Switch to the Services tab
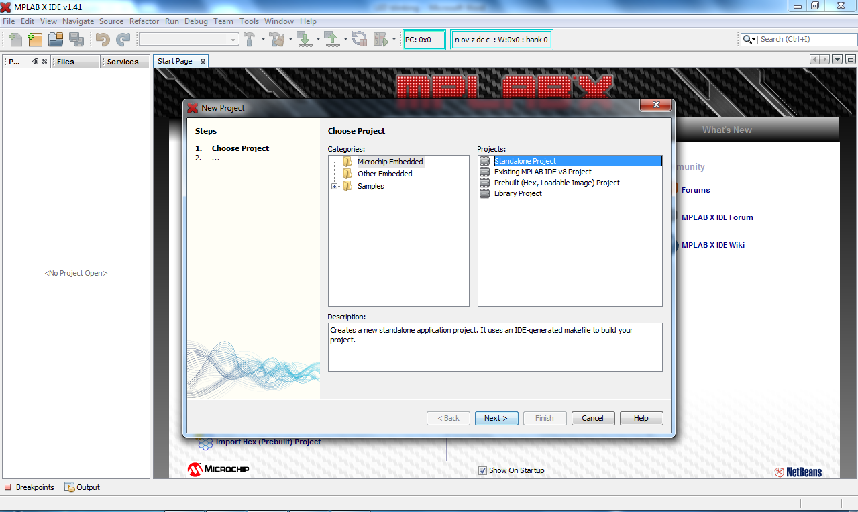 click(123, 61)
